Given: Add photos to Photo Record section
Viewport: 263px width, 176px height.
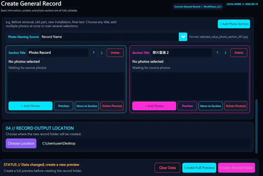Looking at the screenshot, I should [30, 106].
